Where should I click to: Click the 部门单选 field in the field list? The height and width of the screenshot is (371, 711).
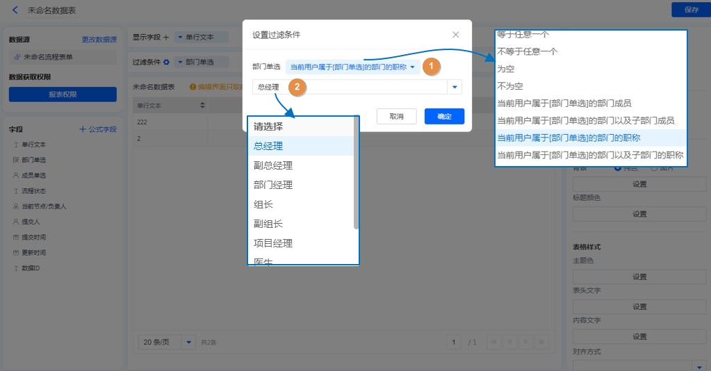click(x=33, y=160)
